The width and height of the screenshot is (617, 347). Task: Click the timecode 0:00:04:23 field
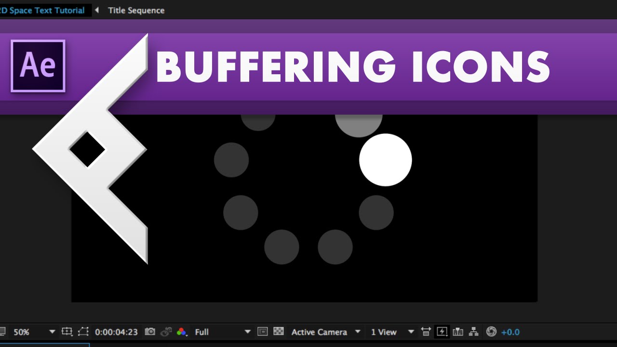pos(116,332)
